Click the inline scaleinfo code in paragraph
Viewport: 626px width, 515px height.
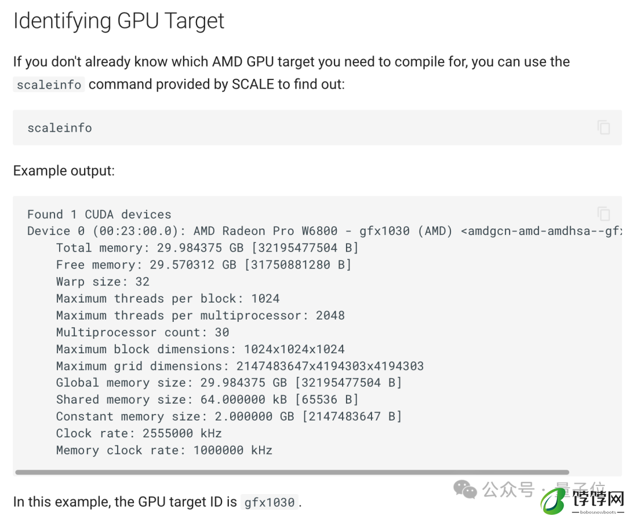(49, 85)
